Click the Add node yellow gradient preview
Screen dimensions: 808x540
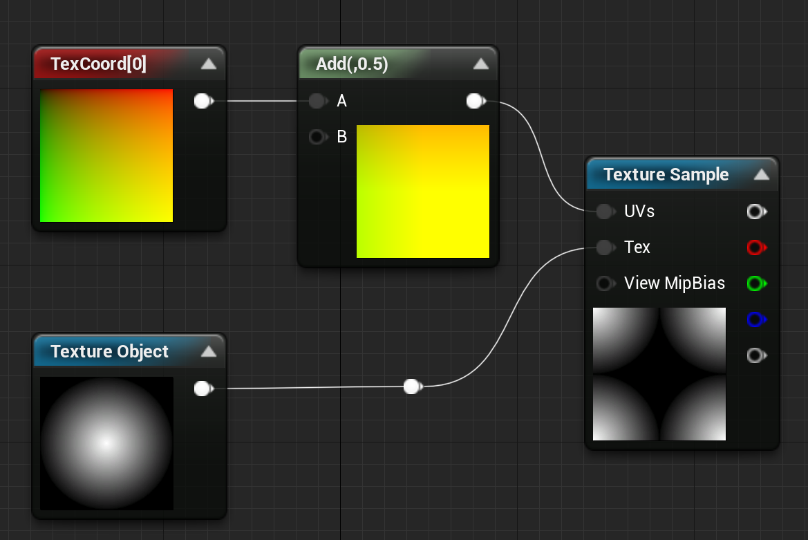tap(423, 191)
